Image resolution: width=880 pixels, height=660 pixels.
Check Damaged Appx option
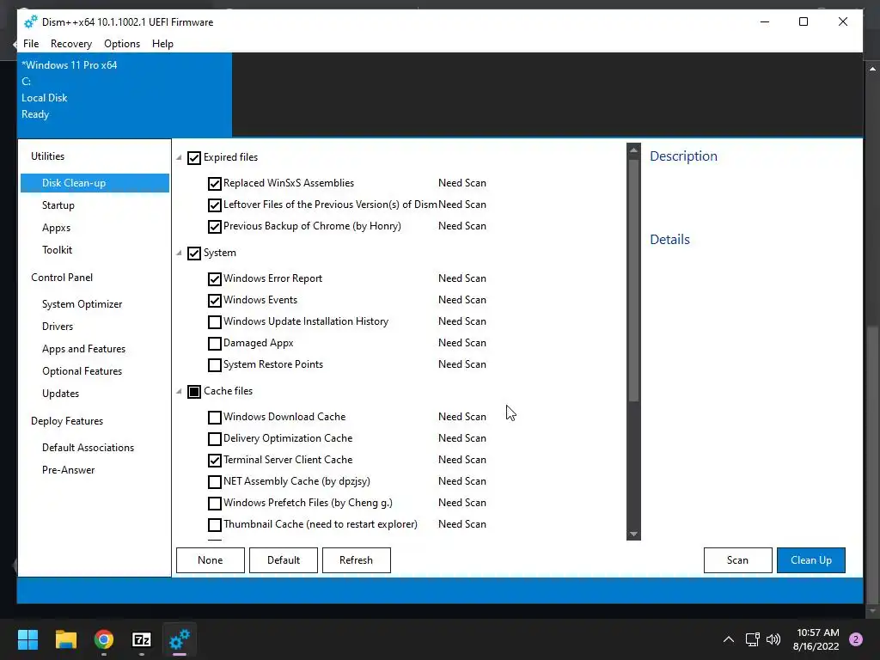pos(214,343)
